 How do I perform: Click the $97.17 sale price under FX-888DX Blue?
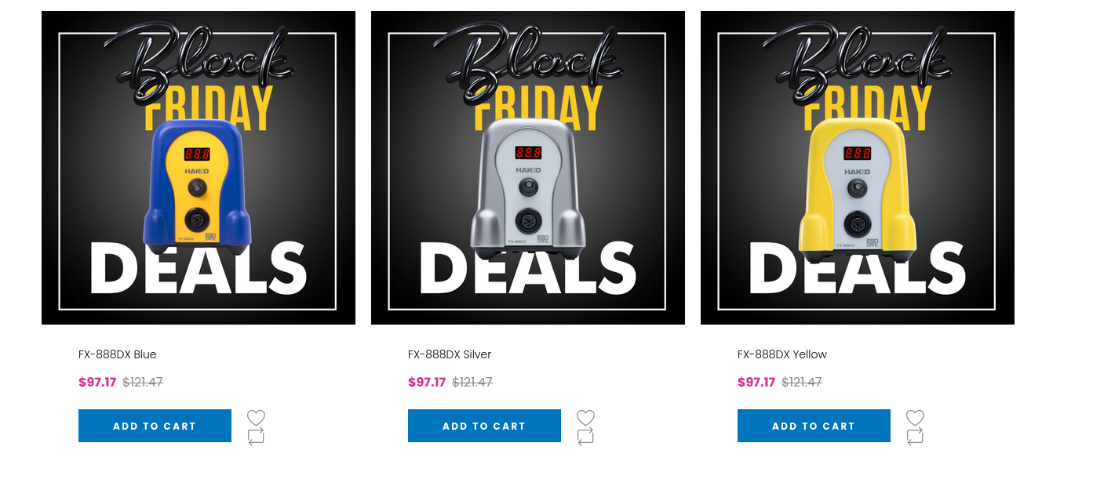click(97, 383)
